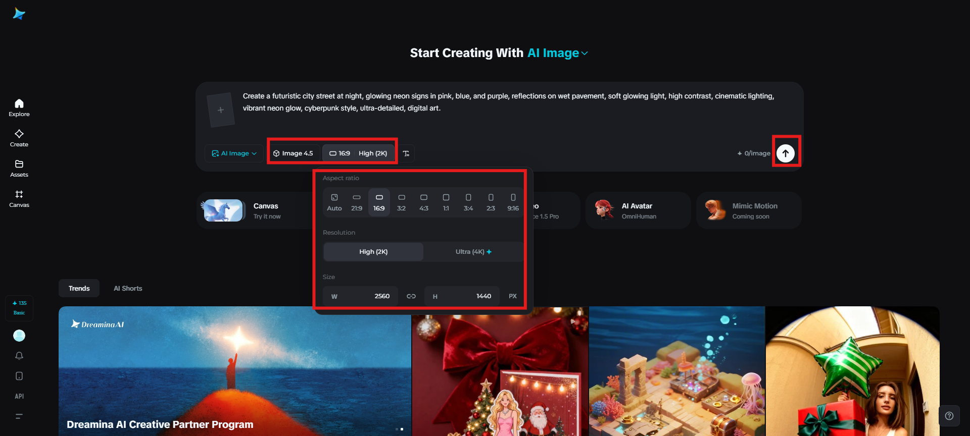Open the AI Avatar OmniHuman card
970x436 pixels.
click(638, 210)
